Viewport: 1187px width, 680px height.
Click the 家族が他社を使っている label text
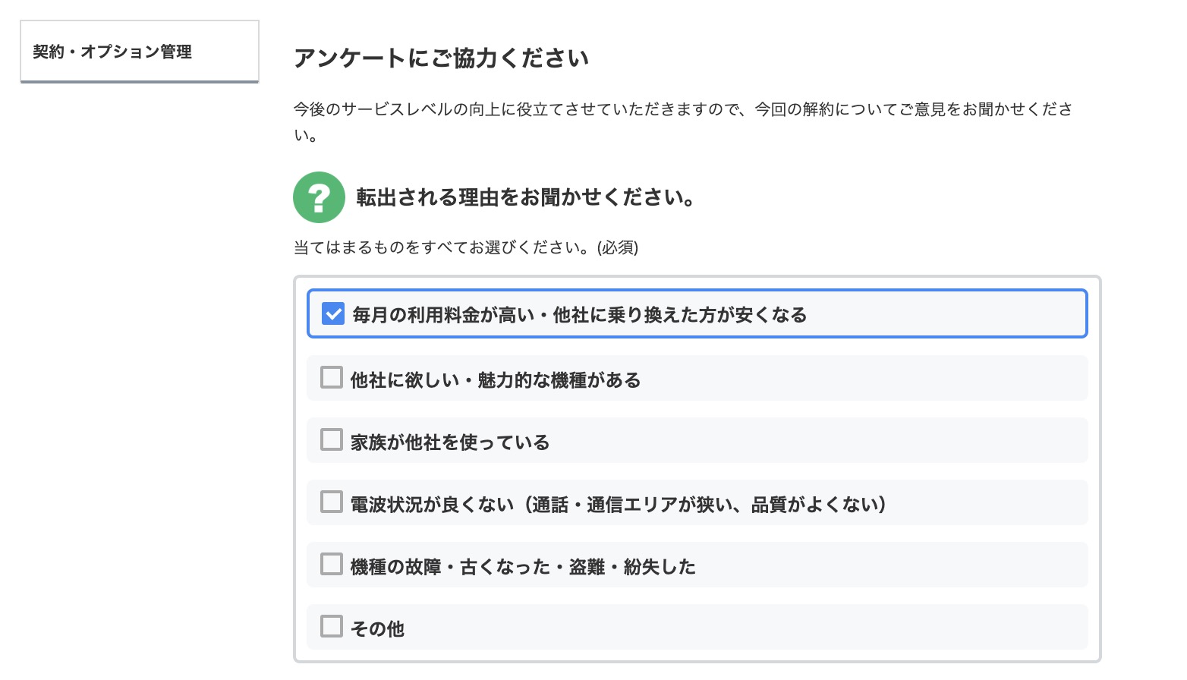(449, 442)
